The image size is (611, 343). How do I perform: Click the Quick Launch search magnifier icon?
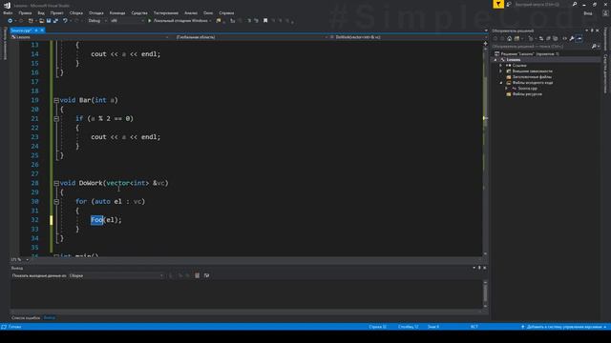[x=575, y=4]
